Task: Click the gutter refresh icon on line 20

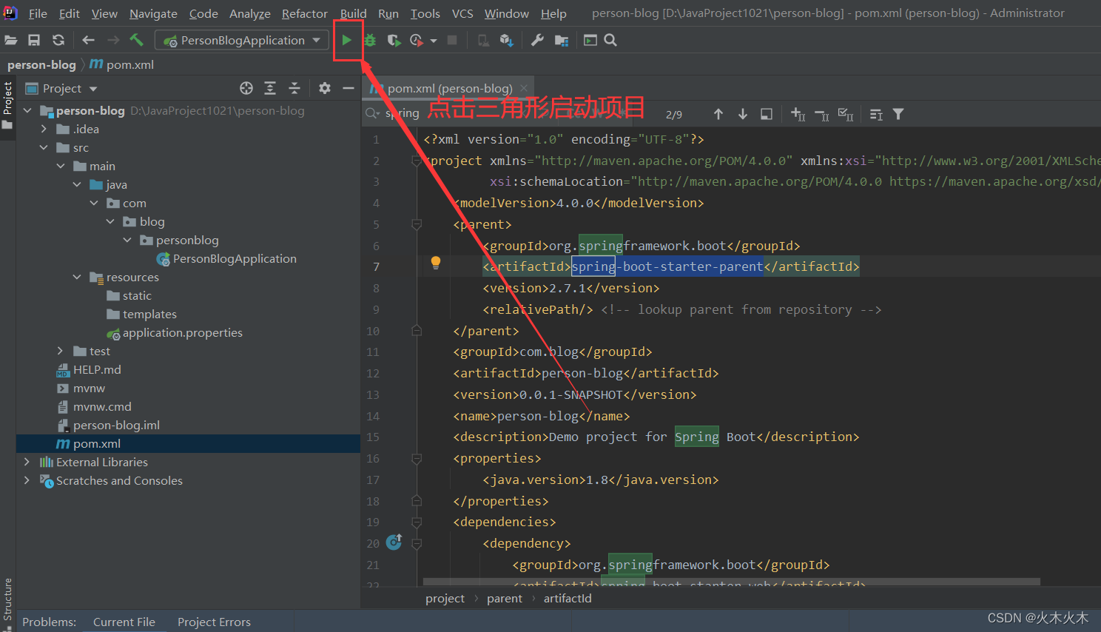Action: click(x=394, y=542)
